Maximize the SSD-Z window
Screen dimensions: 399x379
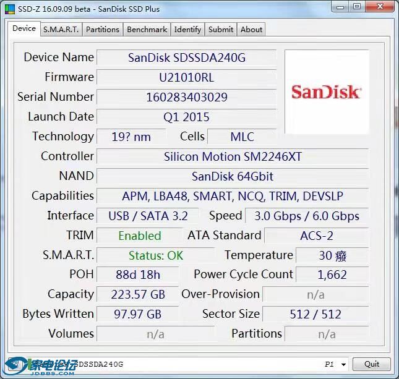tap(357, 7)
